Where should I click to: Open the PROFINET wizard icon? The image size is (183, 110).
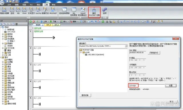[53, 11]
